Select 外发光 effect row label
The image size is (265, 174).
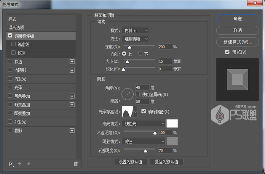(20, 122)
